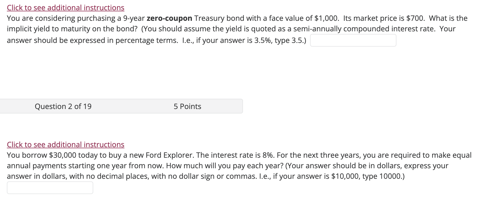Click the gray question header bar
487x198 pixels.
pyautogui.click(x=121, y=106)
